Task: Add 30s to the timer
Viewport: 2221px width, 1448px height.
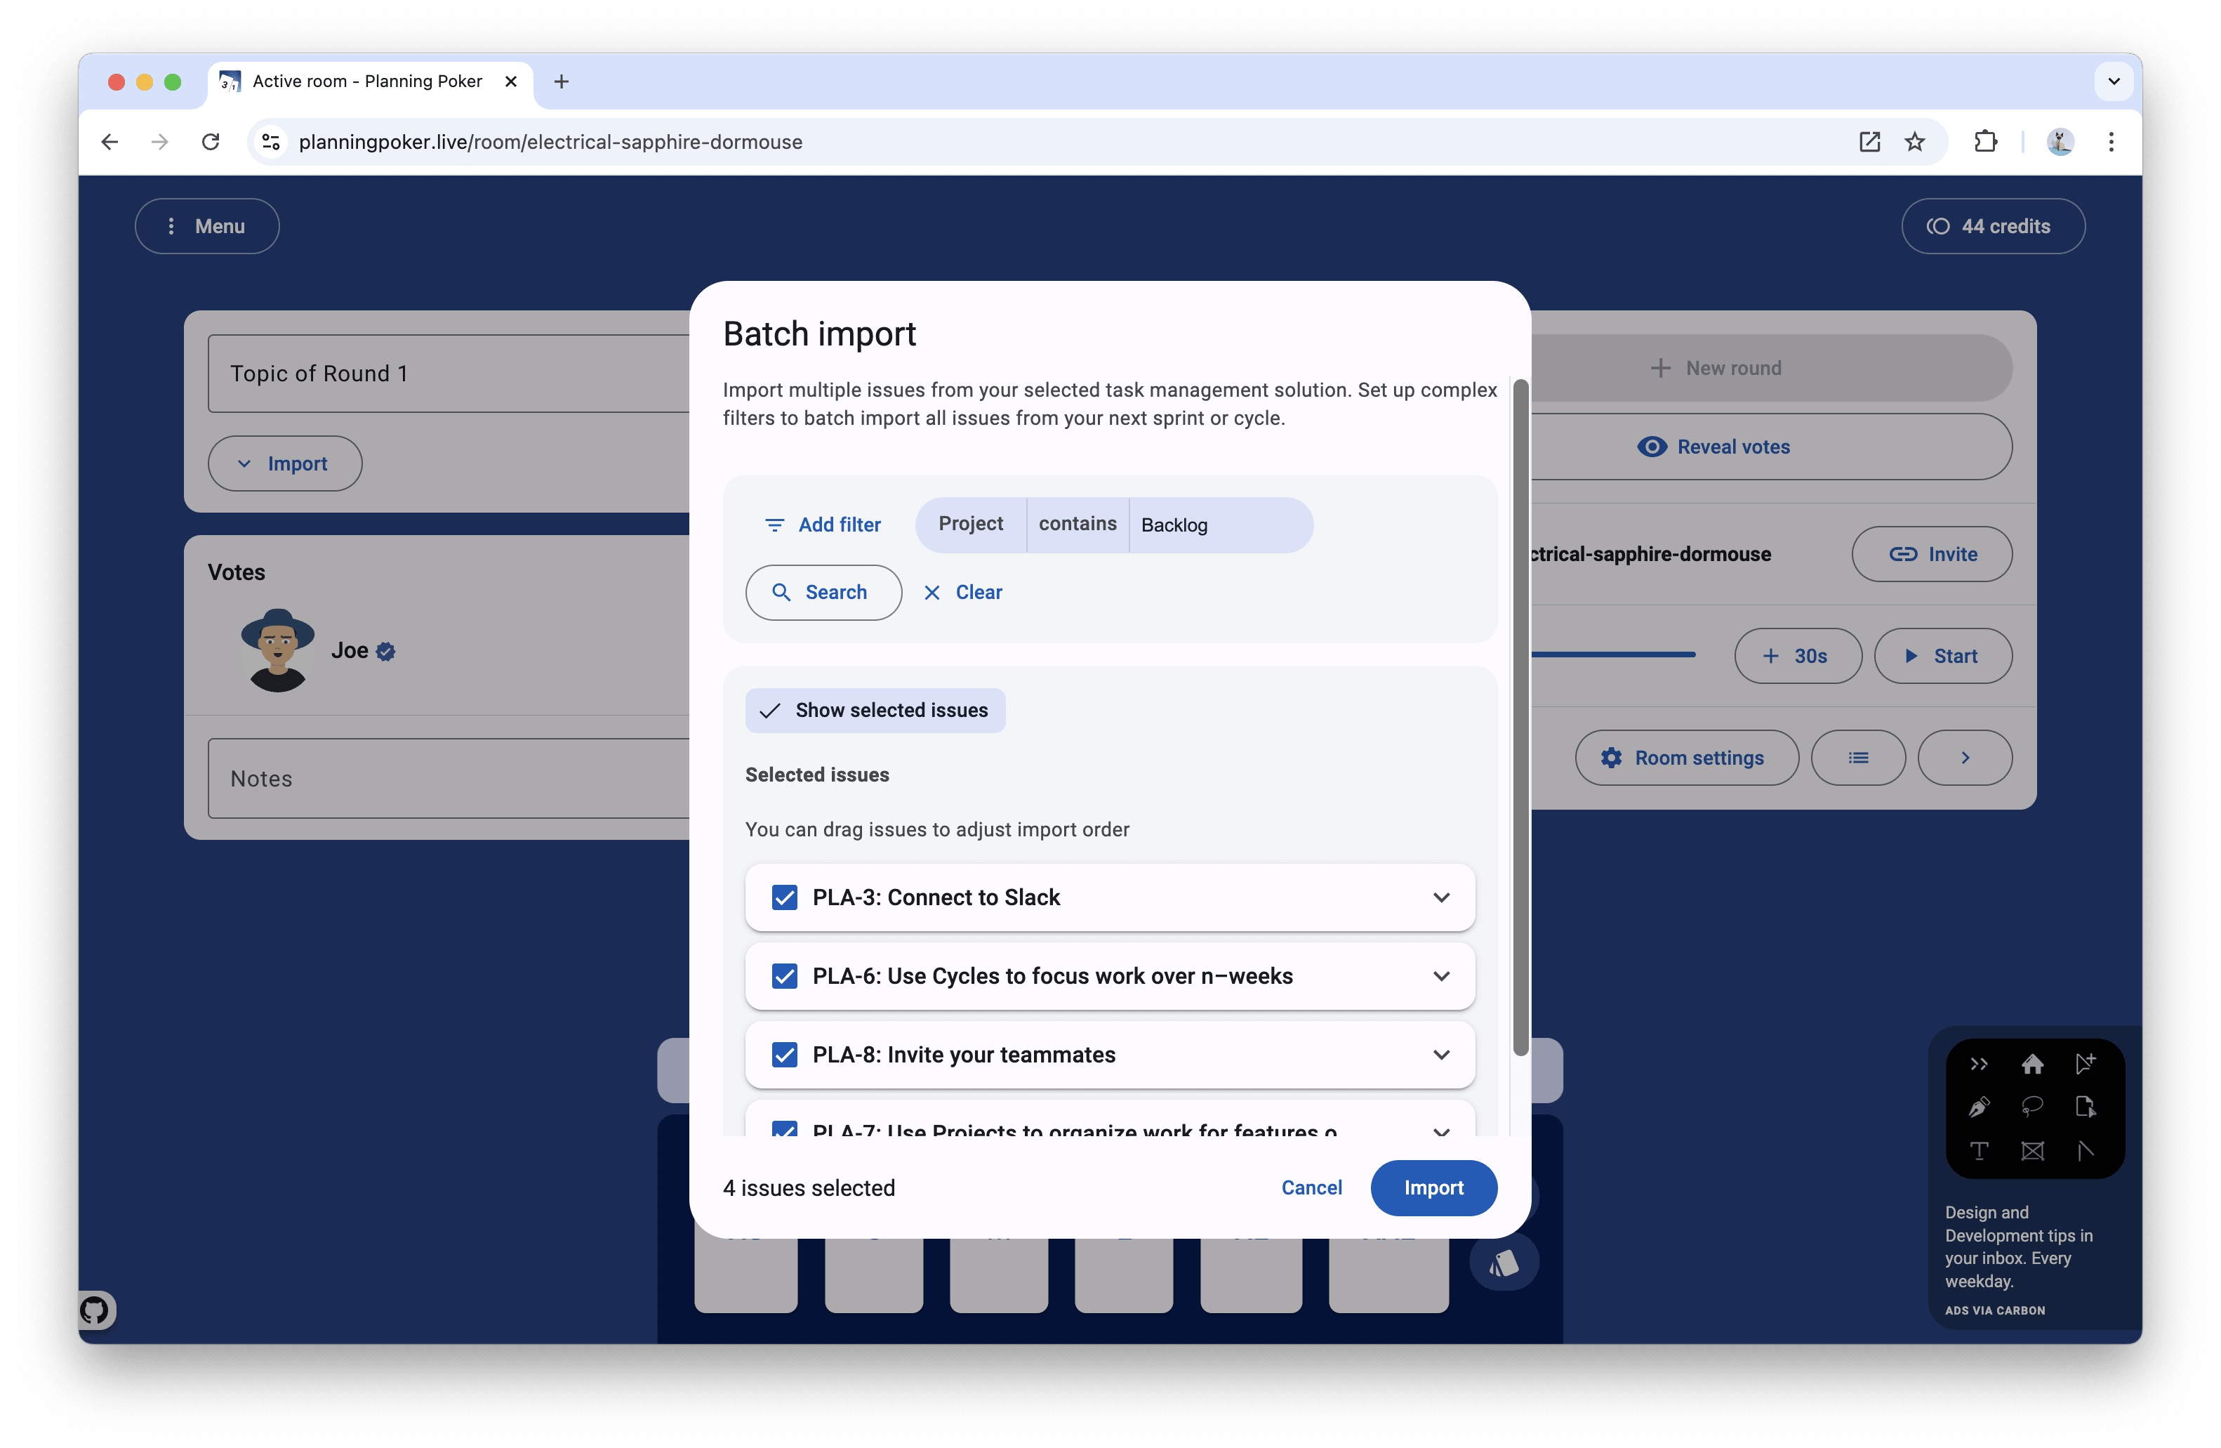Action: [1797, 657]
